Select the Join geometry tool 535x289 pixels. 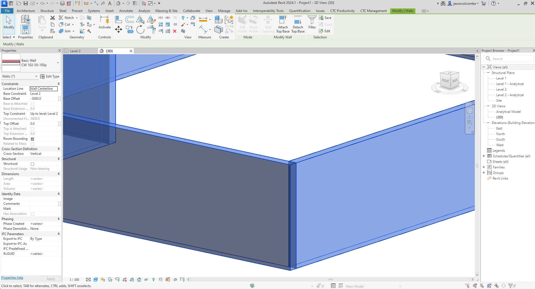(x=65, y=31)
